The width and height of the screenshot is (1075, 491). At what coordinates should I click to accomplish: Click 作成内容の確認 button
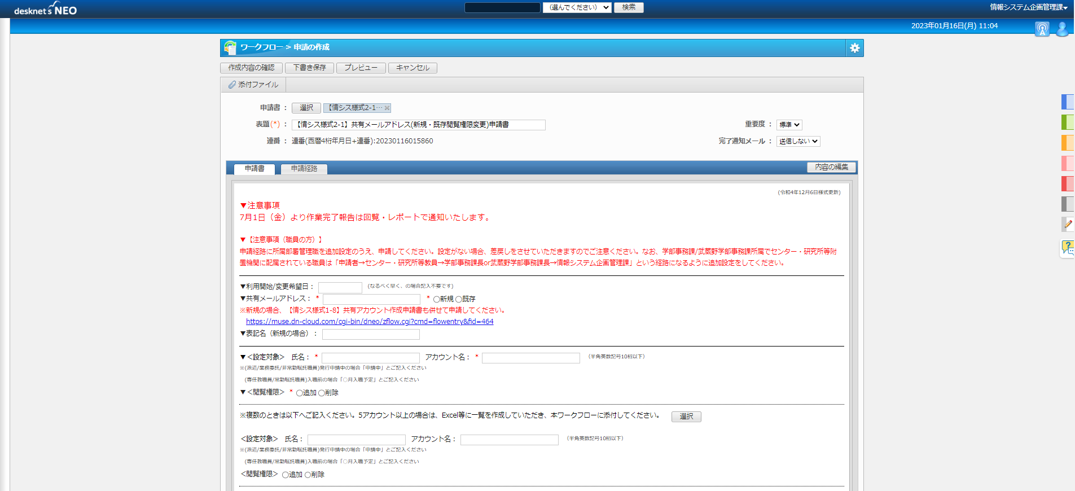[251, 68]
